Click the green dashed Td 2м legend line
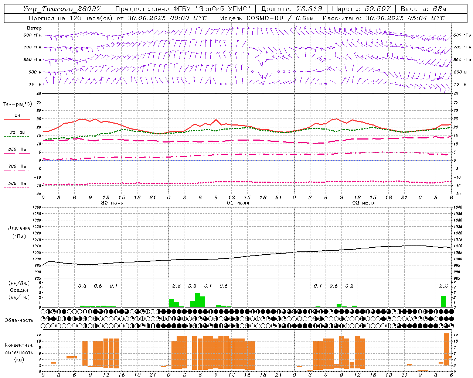473x378 pixels. [x=16, y=136]
